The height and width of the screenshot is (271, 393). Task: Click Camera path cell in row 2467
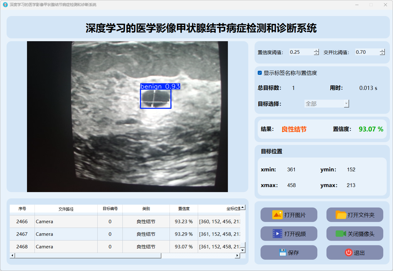point(66,234)
